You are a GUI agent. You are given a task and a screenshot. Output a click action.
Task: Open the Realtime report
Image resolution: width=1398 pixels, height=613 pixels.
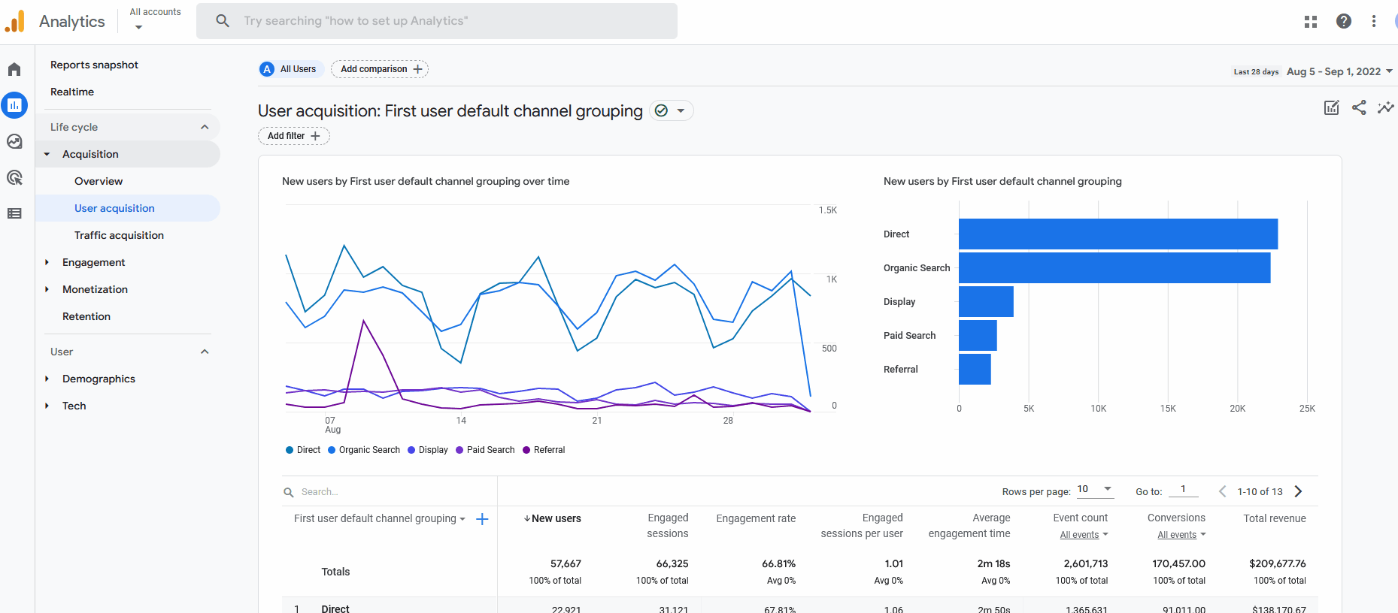pos(72,92)
